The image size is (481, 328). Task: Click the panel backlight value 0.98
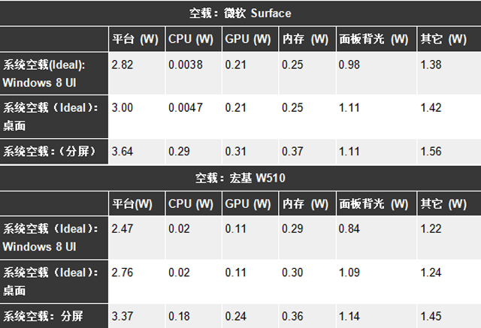(x=349, y=65)
